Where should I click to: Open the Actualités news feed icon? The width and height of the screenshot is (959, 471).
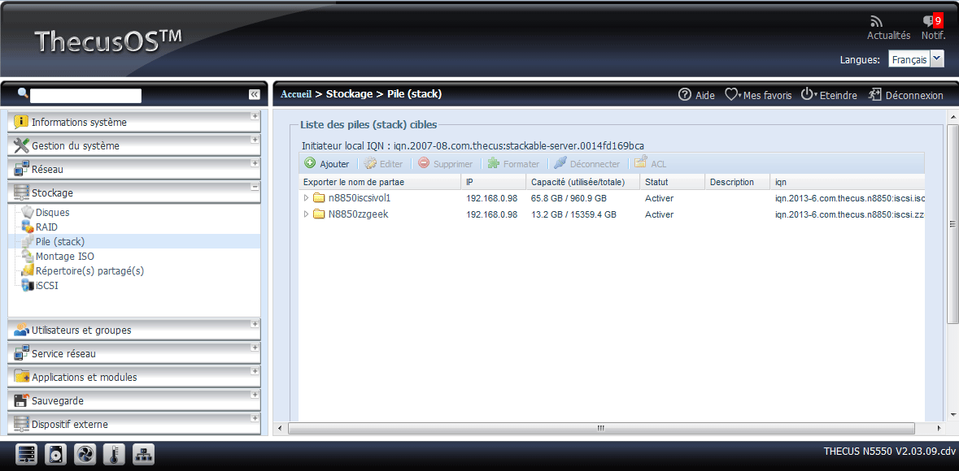pos(888,28)
